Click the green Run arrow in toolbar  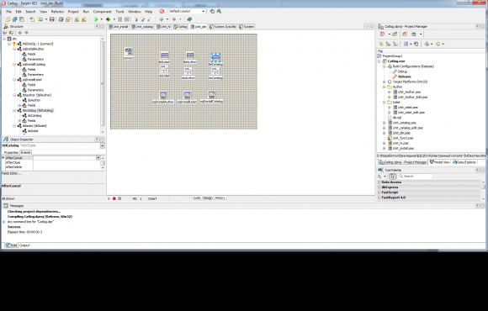coord(96,19)
